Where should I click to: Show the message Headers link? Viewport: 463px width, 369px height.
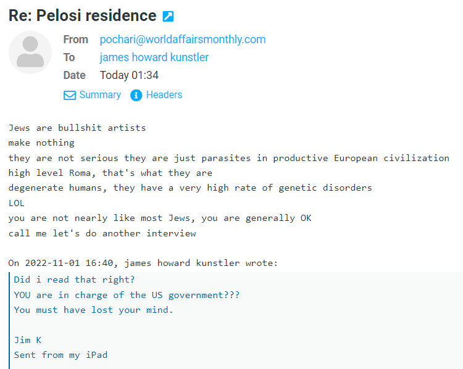pyautogui.click(x=164, y=95)
